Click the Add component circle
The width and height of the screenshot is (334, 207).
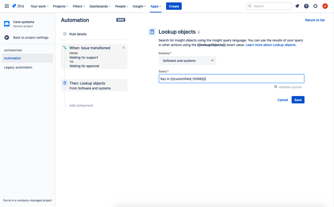65,105
